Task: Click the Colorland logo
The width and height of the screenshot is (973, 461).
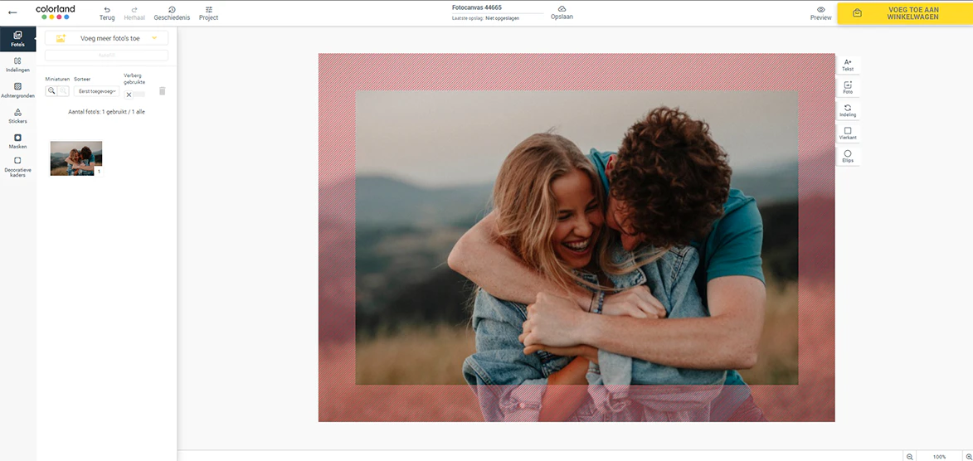Action: coord(56,12)
